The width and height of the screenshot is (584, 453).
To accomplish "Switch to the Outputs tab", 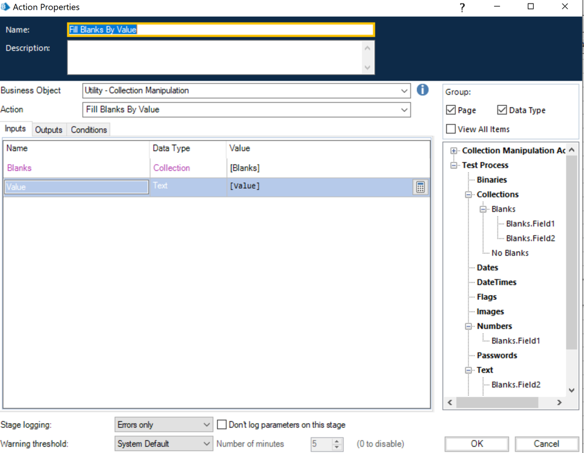I will [49, 130].
